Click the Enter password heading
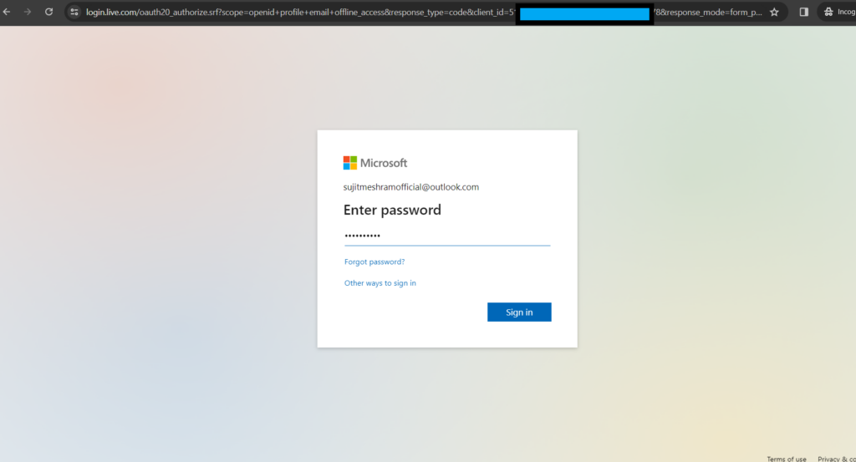The height and width of the screenshot is (462, 856). [392, 210]
